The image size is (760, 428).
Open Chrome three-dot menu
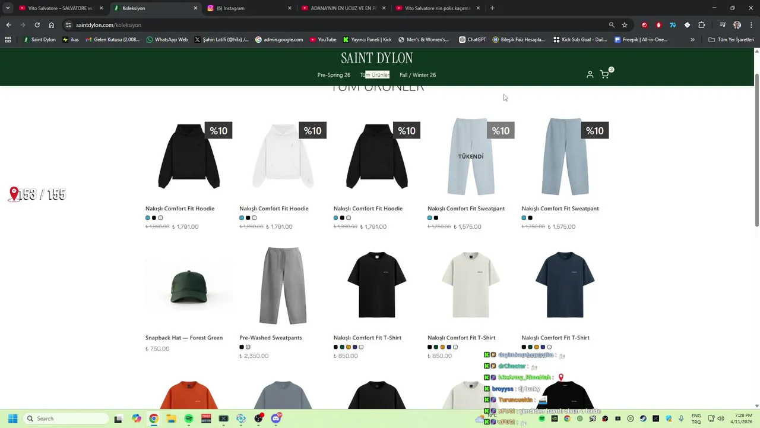click(750, 25)
